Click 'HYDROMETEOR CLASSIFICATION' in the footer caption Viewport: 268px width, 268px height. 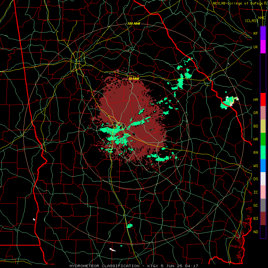click(105, 266)
